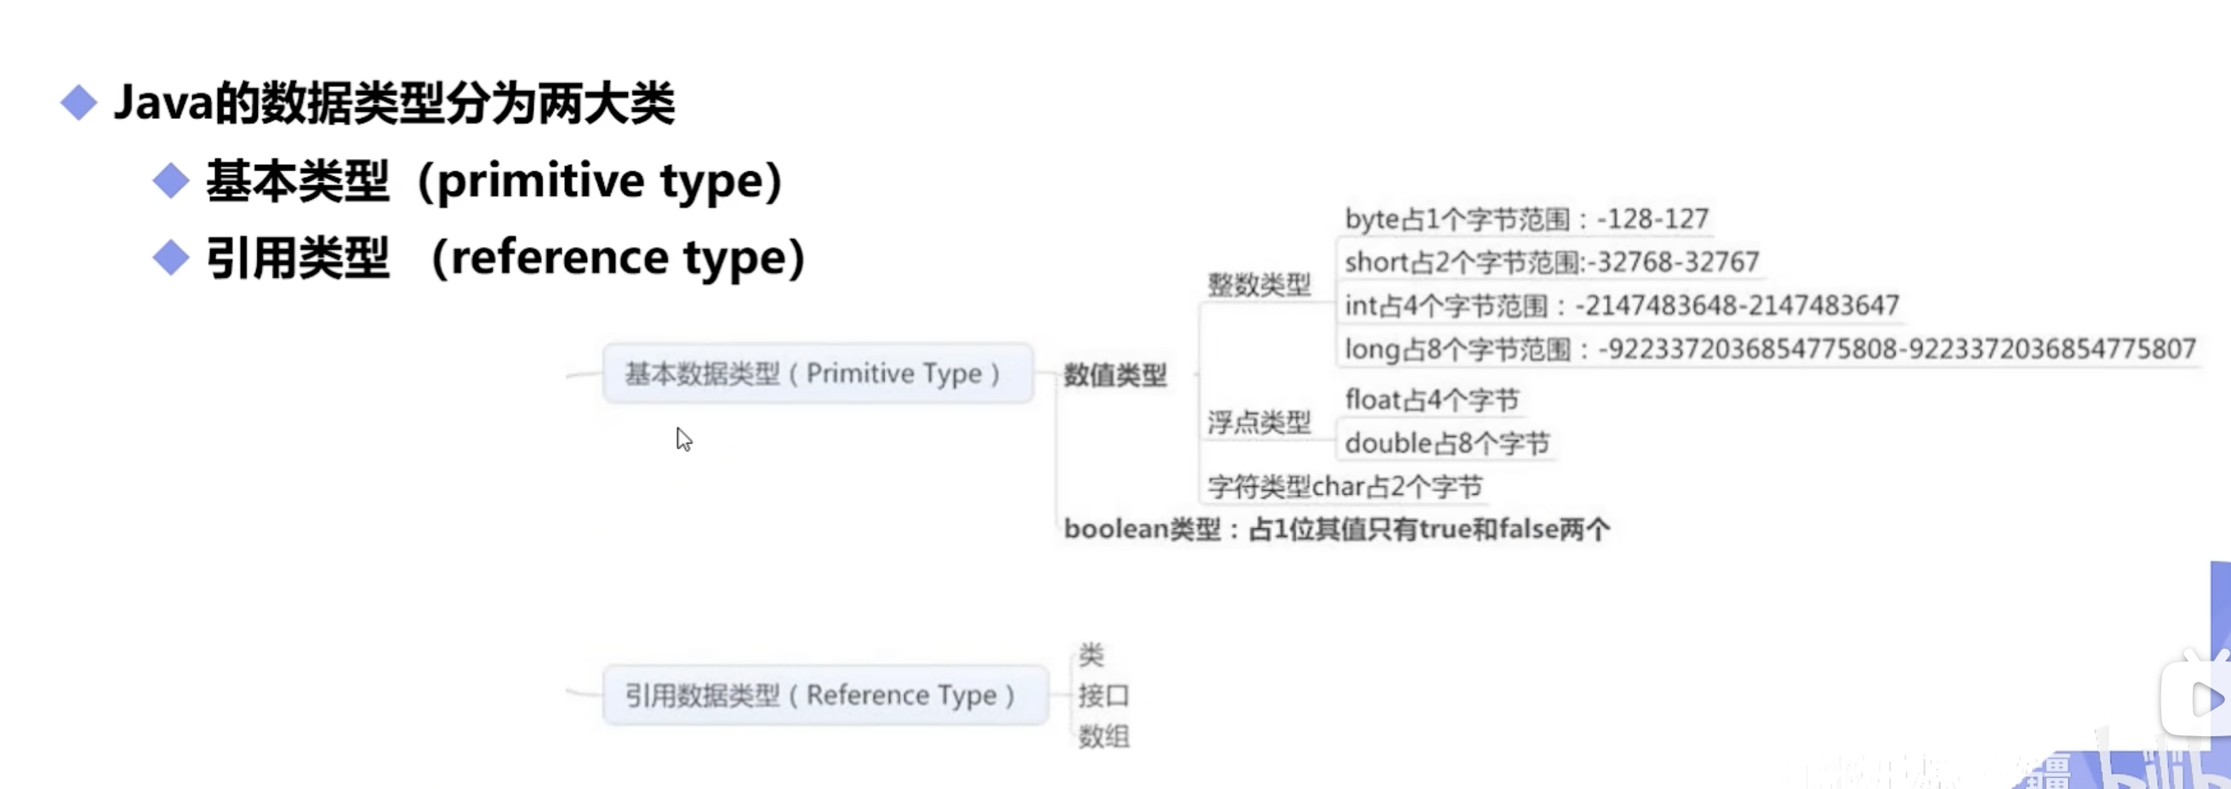Click the diamond bullet beside Java的数据类型分为两大类
Screen dimensions: 2231x789
pyautogui.click(x=79, y=103)
